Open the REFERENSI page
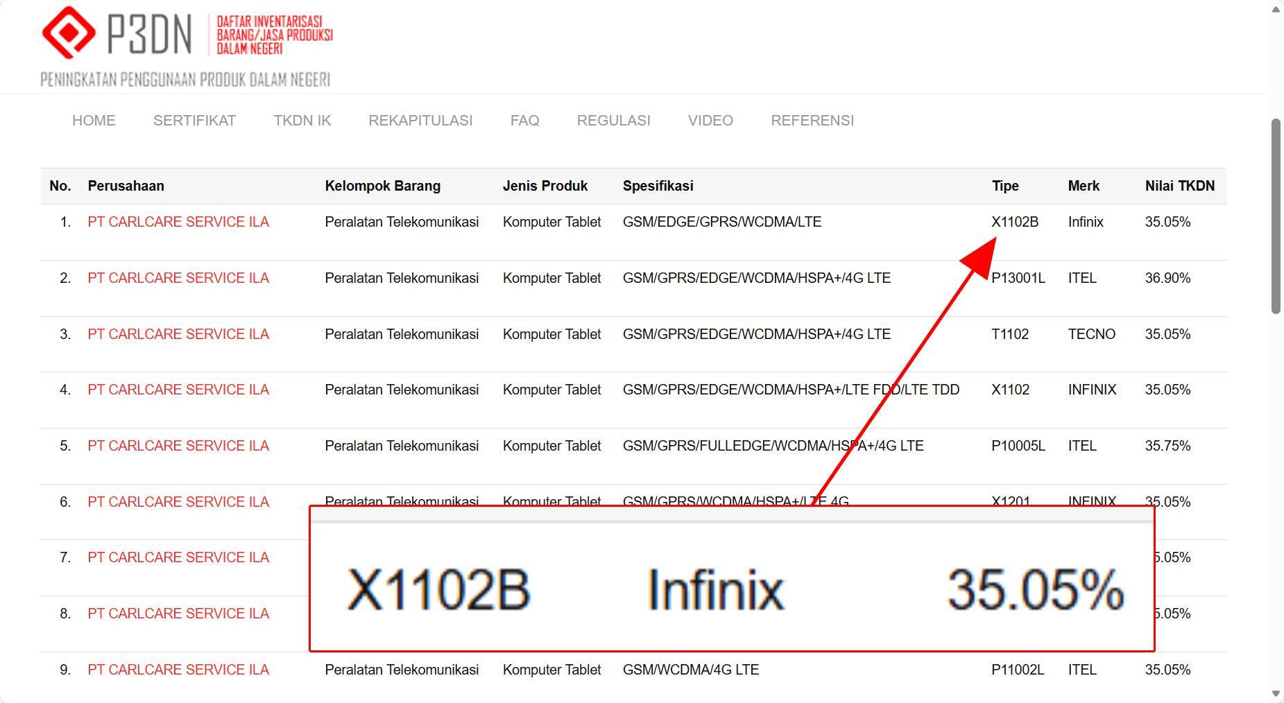The width and height of the screenshot is (1284, 703). 812,120
